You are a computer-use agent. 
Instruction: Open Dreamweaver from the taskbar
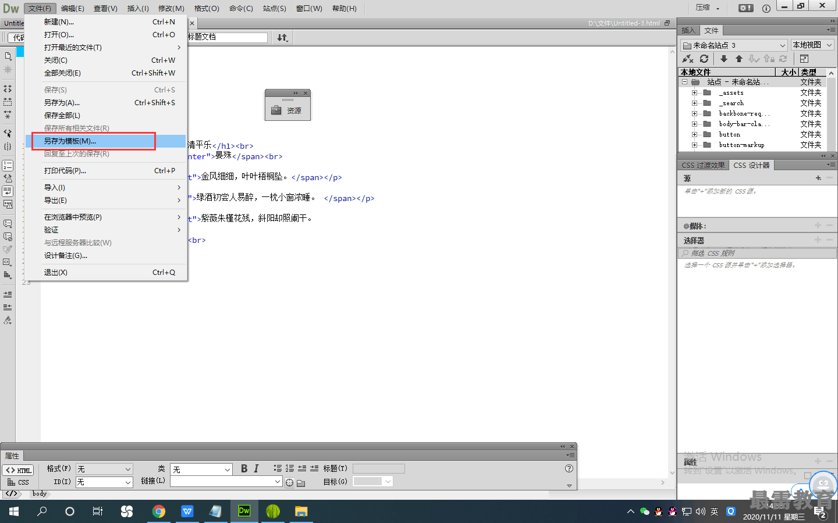coord(244,511)
